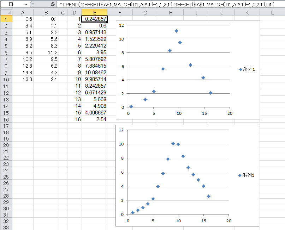Click the top chart's legend diamond marker
Image resolution: width=285 pixels, height=230 pixels.
tap(241, 69)
